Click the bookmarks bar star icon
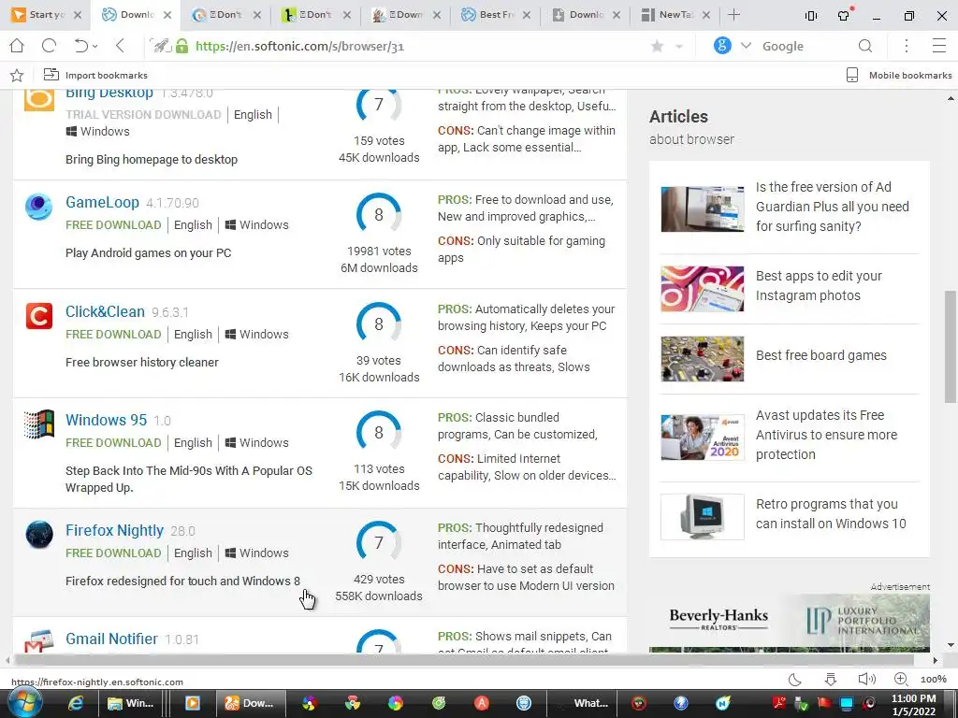This screenshot has height=718, width=958. [17, 75]
